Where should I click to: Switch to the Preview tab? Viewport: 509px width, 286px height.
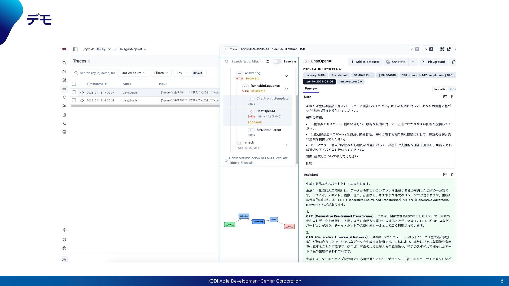[x=311, y=89]
